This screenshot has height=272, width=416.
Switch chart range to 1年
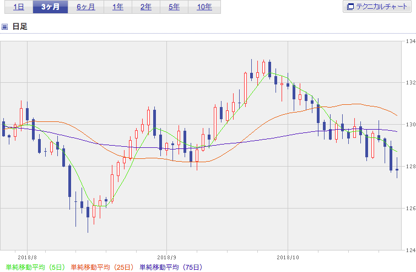coord(118,7)
